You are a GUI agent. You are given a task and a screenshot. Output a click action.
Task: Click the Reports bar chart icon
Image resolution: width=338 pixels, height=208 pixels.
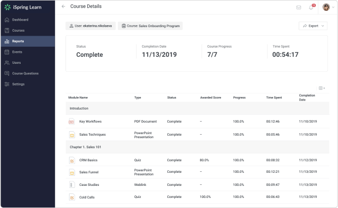7,41
